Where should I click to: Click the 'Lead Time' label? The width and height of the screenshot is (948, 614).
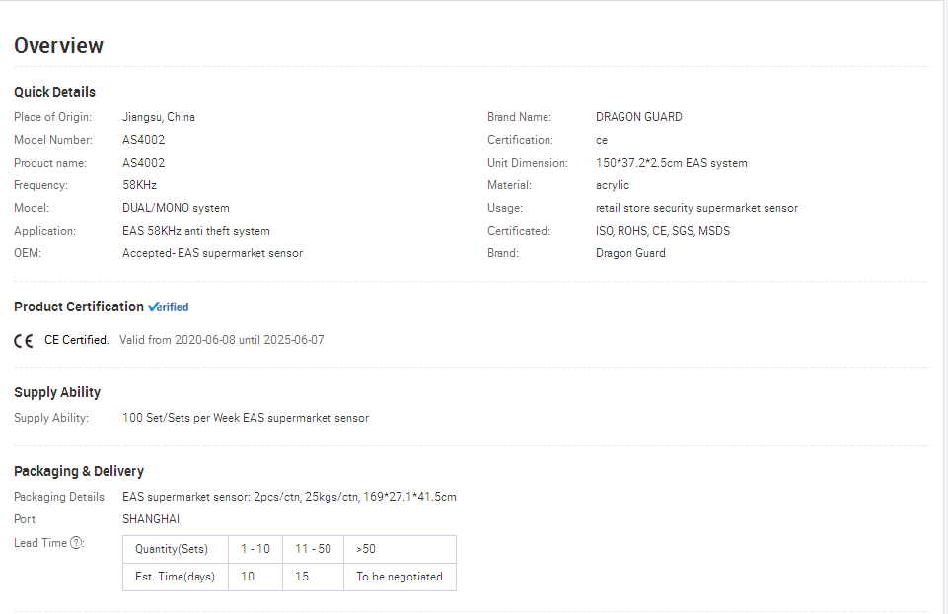pyautogui.click(x=40, y=543)
